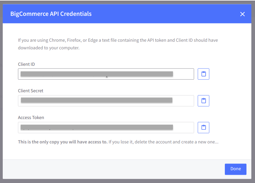Select the redacted Access Token value
255x183 pixels.
97,127
